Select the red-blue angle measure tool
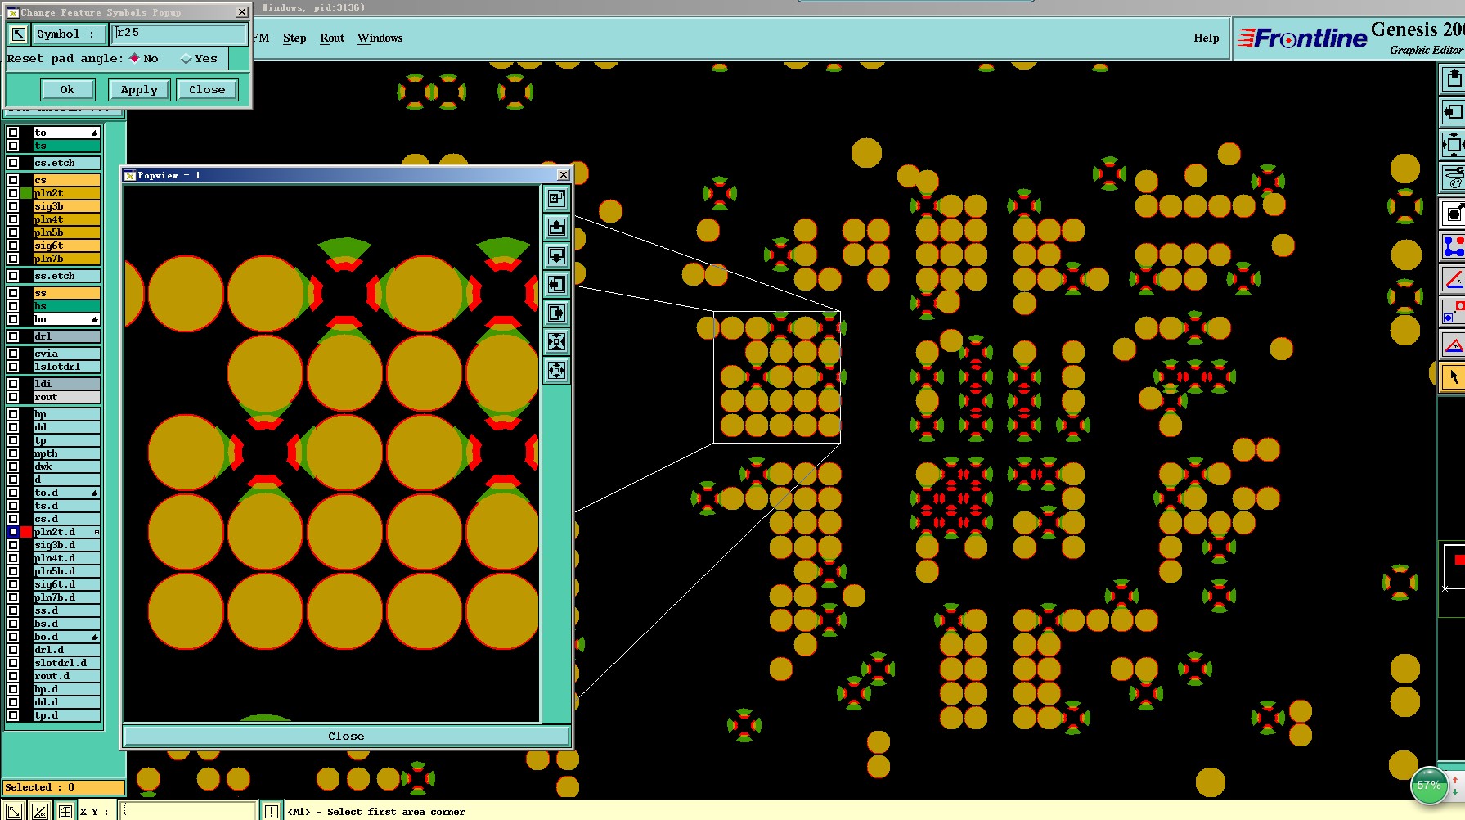The height and width of the screenshot is (820, 1465). 1453,279
